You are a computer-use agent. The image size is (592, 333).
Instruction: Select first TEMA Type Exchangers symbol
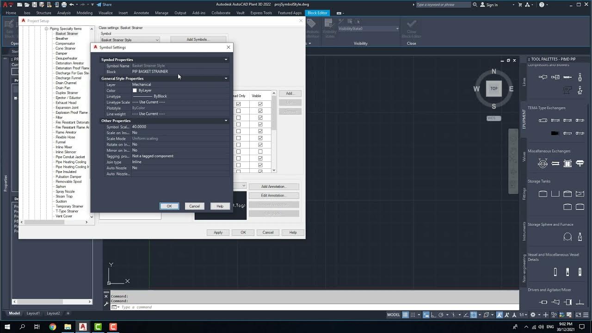(x=543, y=120)
